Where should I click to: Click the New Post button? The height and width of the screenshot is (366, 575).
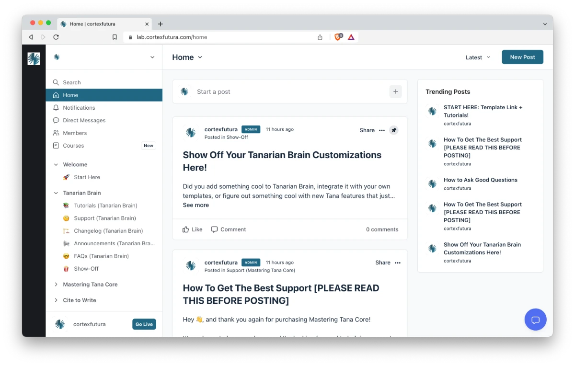tap(522, 57)
